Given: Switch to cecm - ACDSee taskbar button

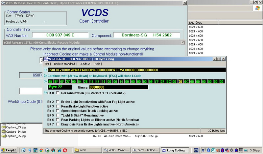Looking at the screenshot, I should pos(146,150).
